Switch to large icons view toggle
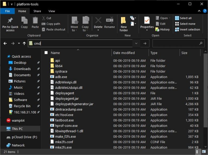The width and height of the screenshot is (208, 155). click(204, 152)
